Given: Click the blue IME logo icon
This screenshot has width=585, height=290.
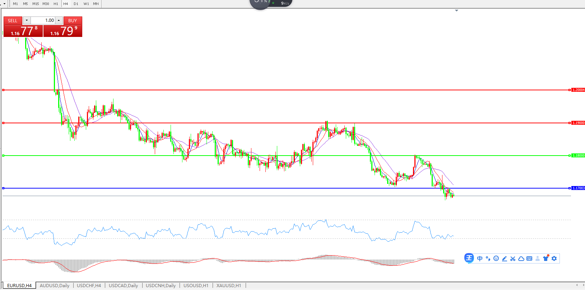Looking at the screenshot, I should point(469,258).
